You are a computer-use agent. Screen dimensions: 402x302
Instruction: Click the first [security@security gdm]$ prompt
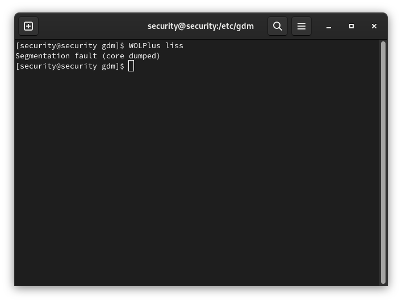pyautogui.click(x=70, y=45)
